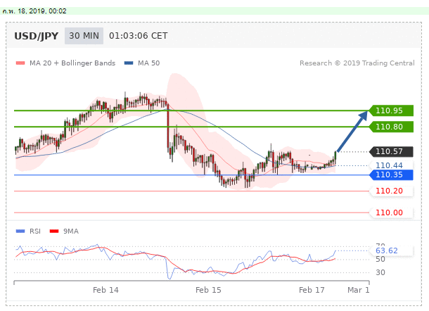Image resolution: width=429 pixels, height=311 pixels.
Task: Click the MA 50 legend label
Action: tap(148, 63)
